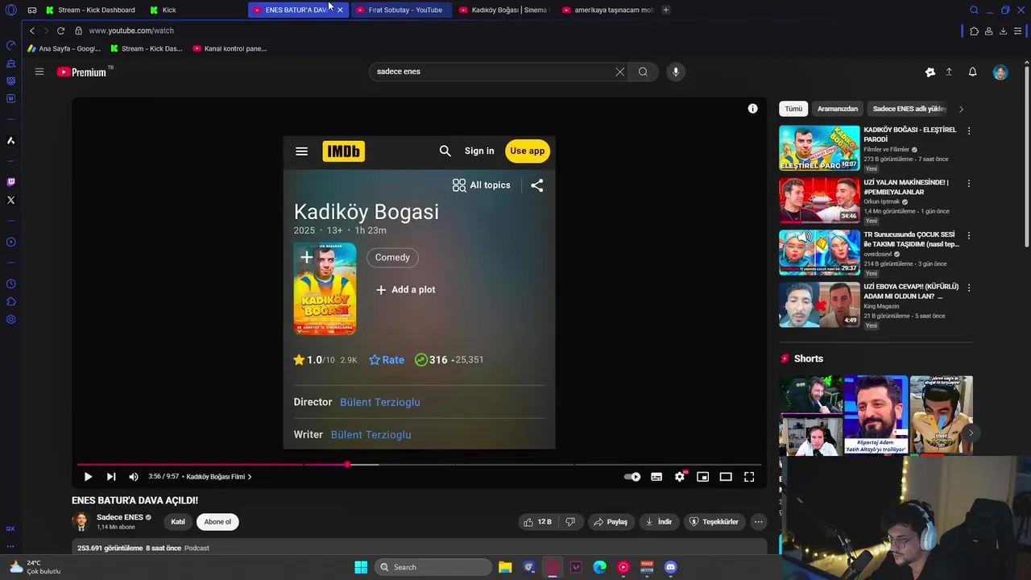Toggle subtitles in the player
The width and height of the screenshot is (1031, 580).
pos(656,477)
